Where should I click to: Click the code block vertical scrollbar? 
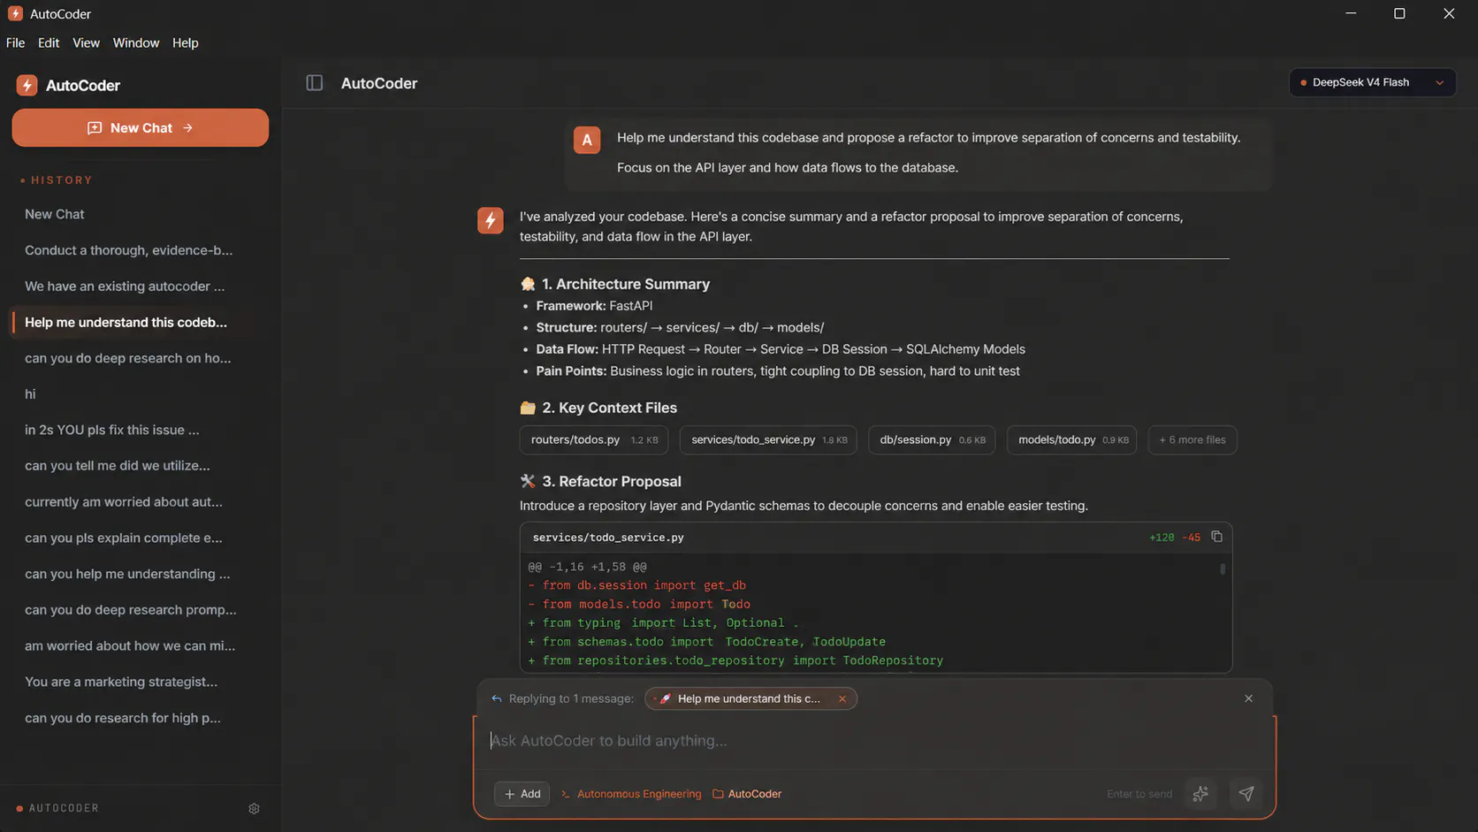1223,569
